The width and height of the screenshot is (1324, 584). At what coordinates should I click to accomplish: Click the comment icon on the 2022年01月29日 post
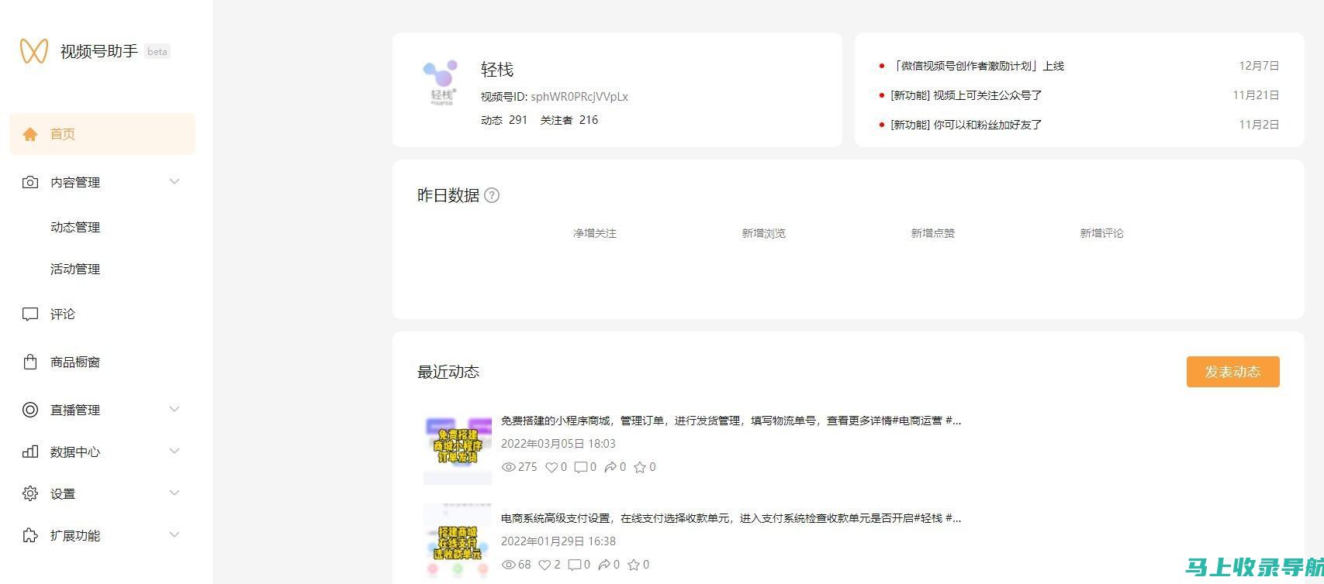[x=574, y=565]
